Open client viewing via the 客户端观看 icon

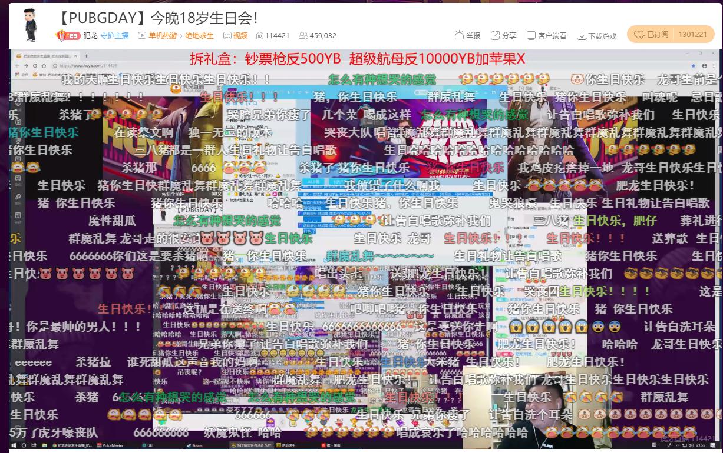[546, 35]
